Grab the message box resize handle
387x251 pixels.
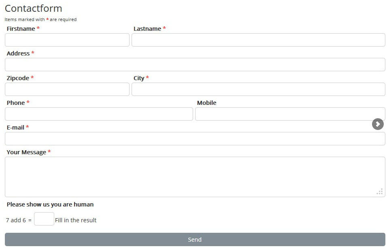click(380, 192)
